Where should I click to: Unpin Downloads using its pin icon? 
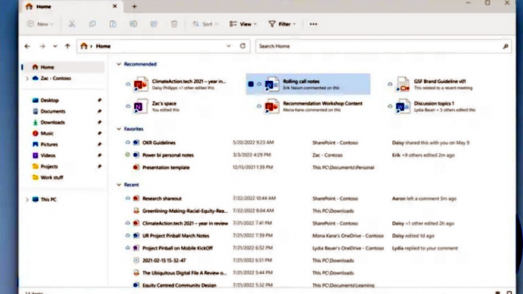point(99,122)
